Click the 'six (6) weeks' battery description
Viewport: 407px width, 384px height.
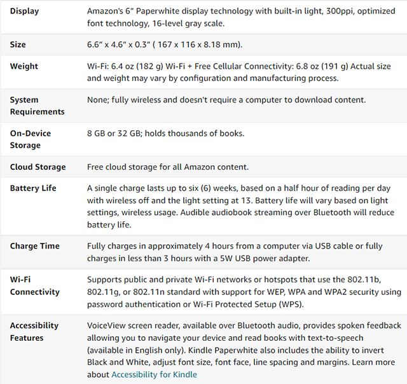240,206
